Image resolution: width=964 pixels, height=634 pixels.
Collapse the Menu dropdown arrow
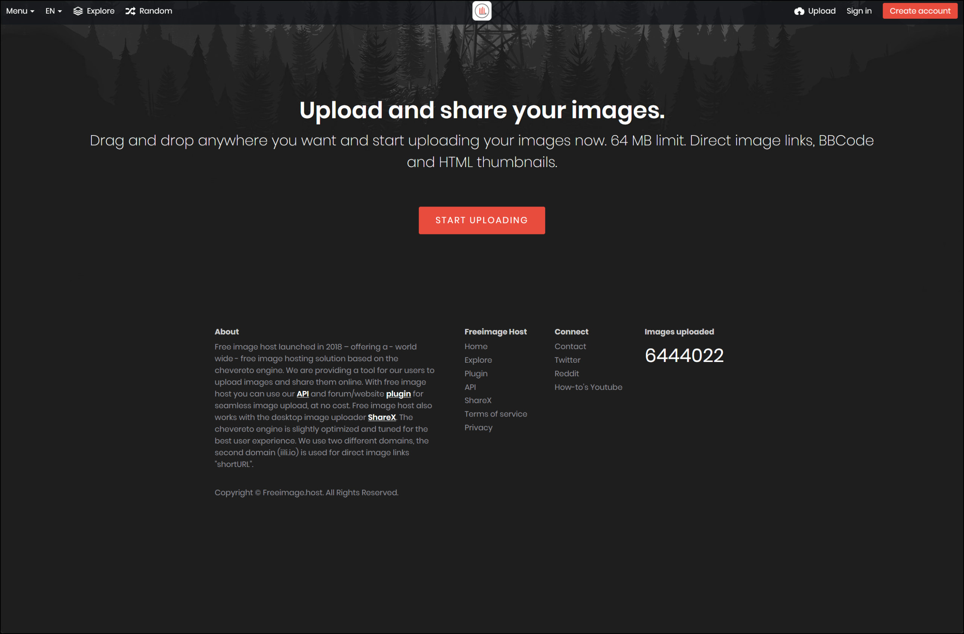pos(32,11)
